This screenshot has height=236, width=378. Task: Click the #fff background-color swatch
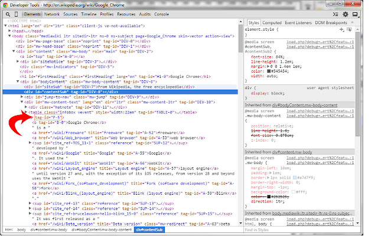pyautogui.click(x=293, y=192)
